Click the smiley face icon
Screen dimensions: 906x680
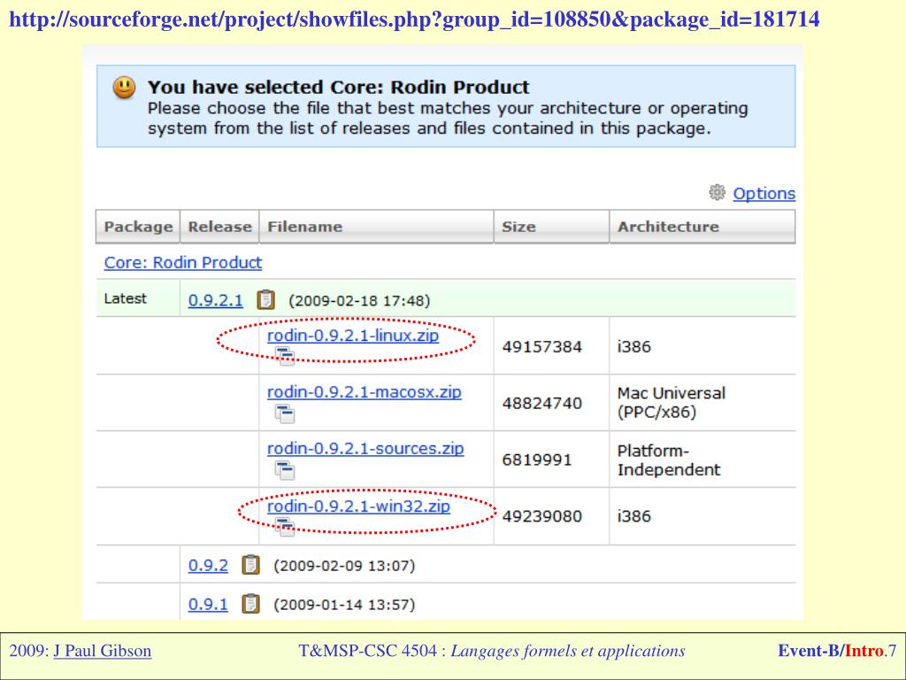[x=124, y=88]
